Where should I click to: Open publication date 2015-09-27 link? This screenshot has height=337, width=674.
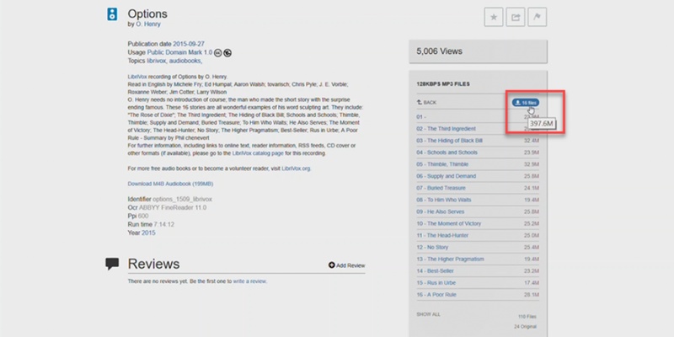(x=189, y=44)
